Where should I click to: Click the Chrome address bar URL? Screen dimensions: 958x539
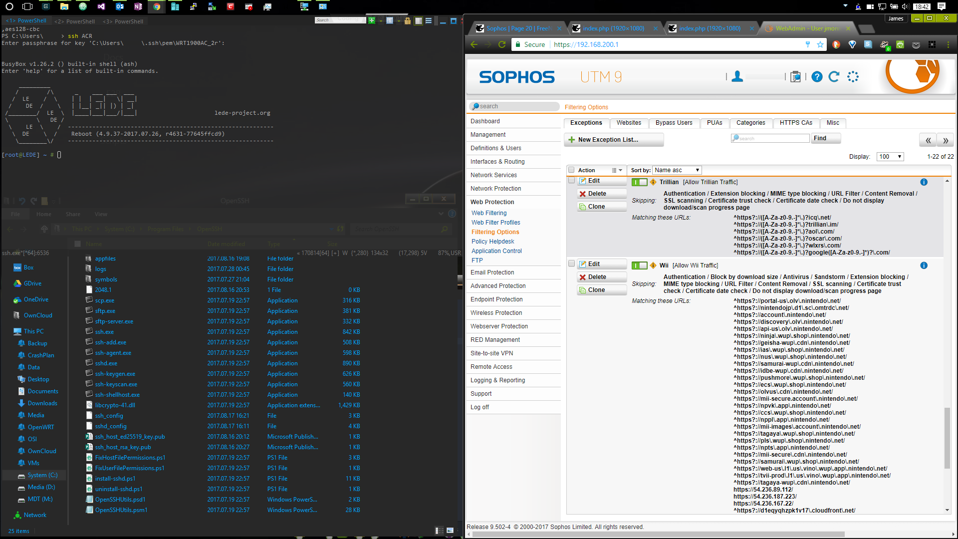(x=586, y=44)
